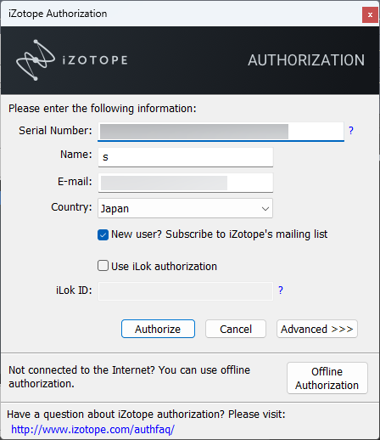Screen dimensions: 380x440
Task: Visit the izotope.com/authfaq link
Action: (92, 429)
